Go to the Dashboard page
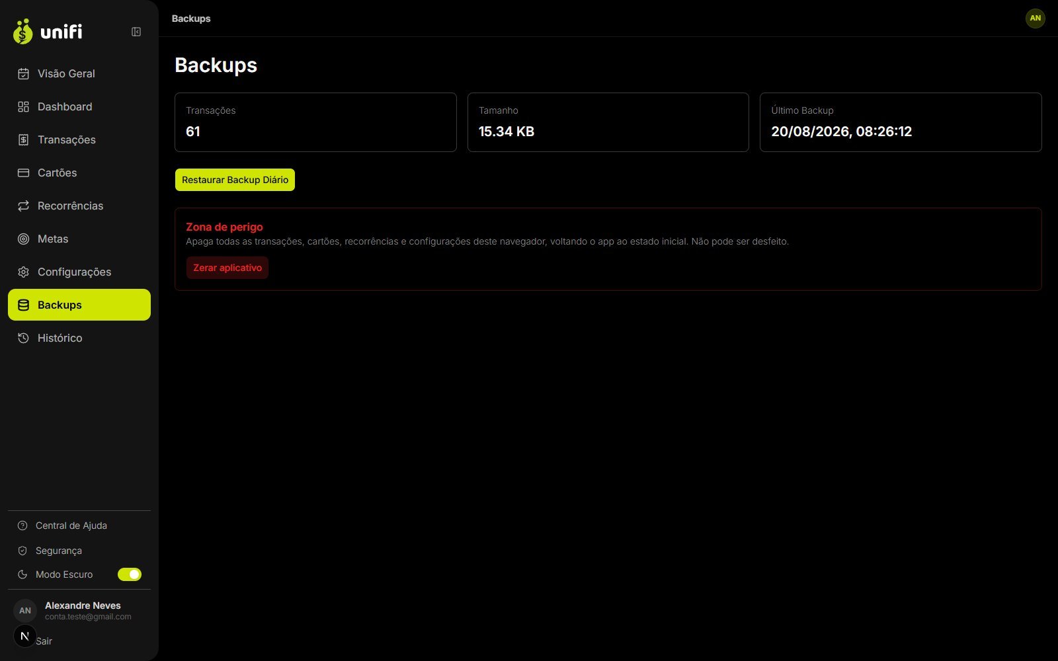 (x=79, y=106)
